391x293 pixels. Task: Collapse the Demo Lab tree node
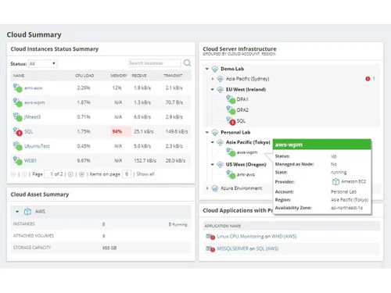tap(207, 69)
